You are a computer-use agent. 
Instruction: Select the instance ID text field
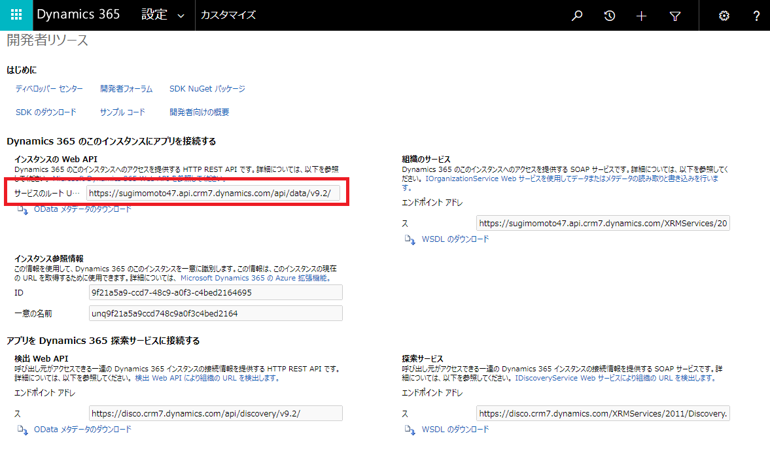216,292
